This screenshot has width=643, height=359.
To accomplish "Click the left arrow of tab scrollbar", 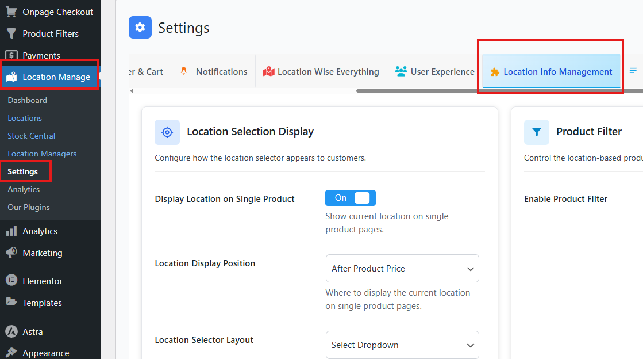I will (x=132, y=91).
